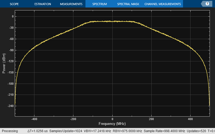Click the Power (dBm) axis label
The width and height of the screenshot is (215, 134).
(x=4, y=63)
